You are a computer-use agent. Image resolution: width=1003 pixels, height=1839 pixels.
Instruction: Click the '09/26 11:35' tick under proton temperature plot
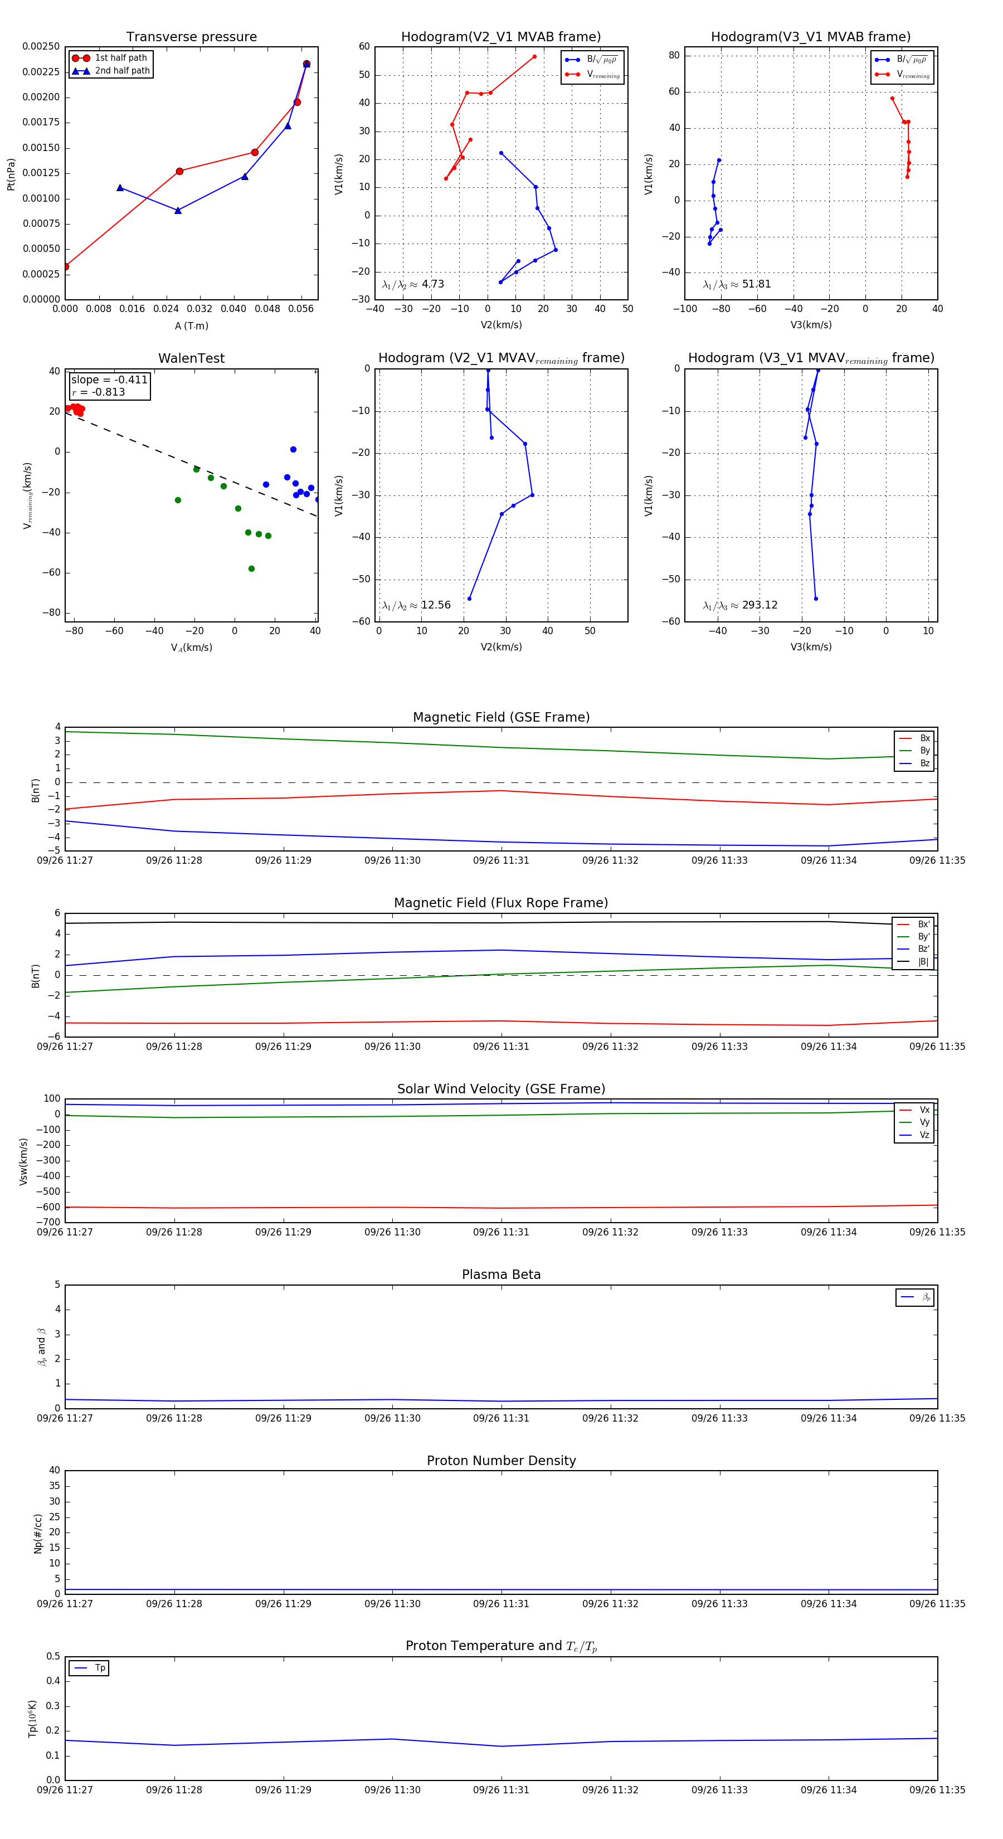coord(937,1791)
